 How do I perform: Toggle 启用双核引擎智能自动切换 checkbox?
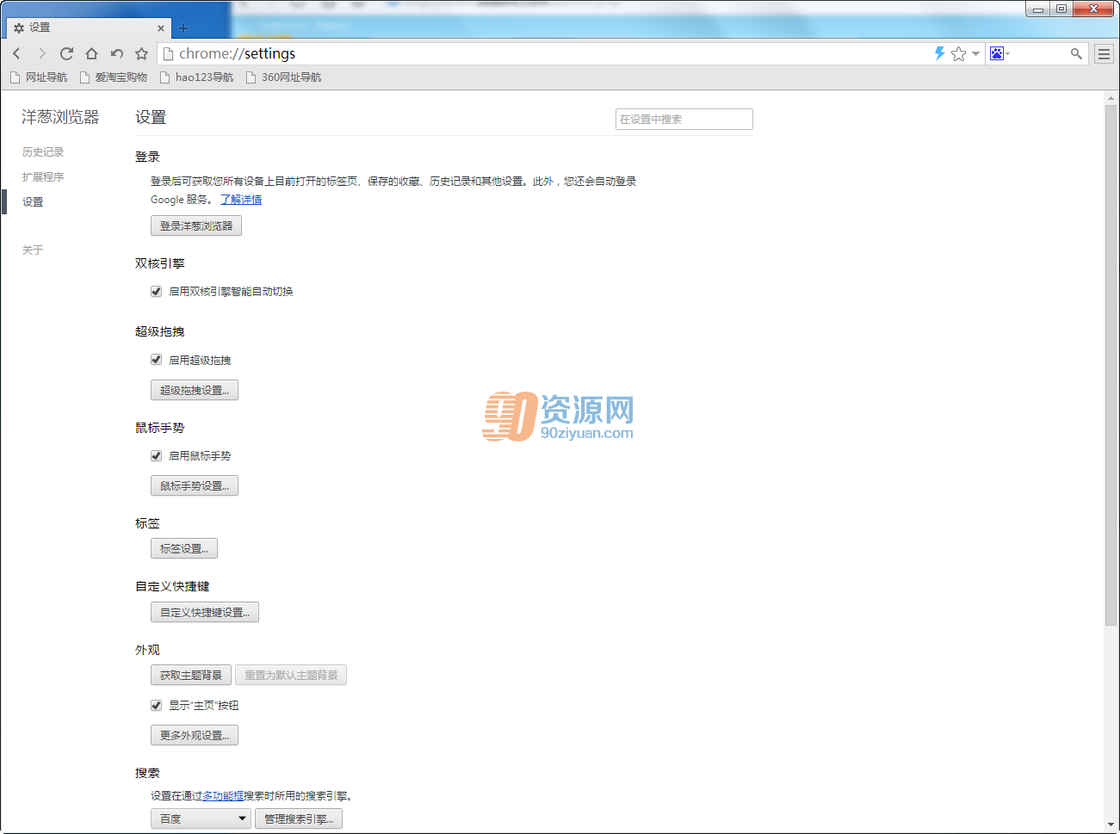(156, 292)
